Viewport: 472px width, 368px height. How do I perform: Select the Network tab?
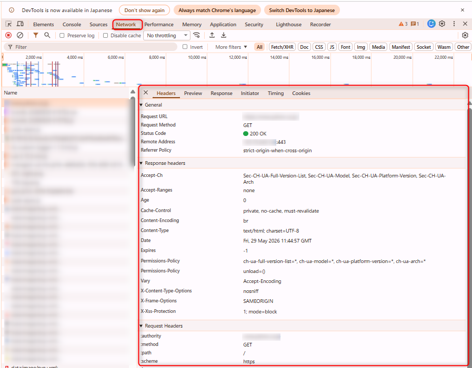point(126,24)
